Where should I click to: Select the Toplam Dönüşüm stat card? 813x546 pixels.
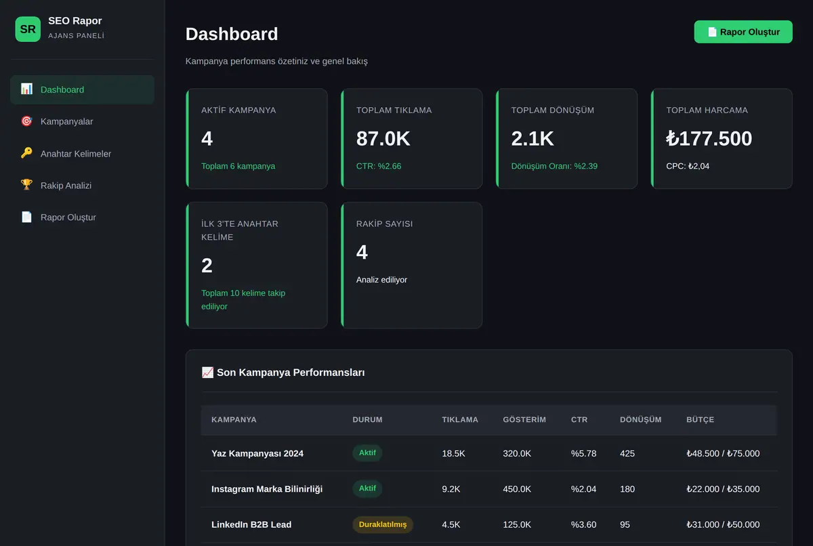(566, 139)
